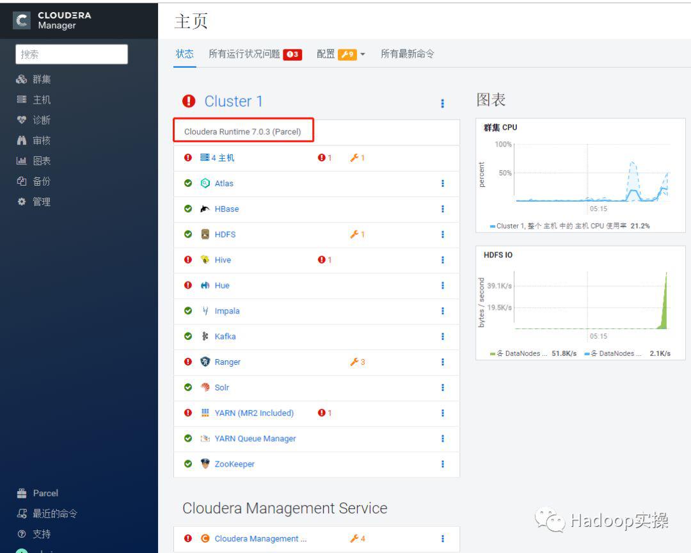
Task: Open the Impala actions menu
Action: [443, 311]
